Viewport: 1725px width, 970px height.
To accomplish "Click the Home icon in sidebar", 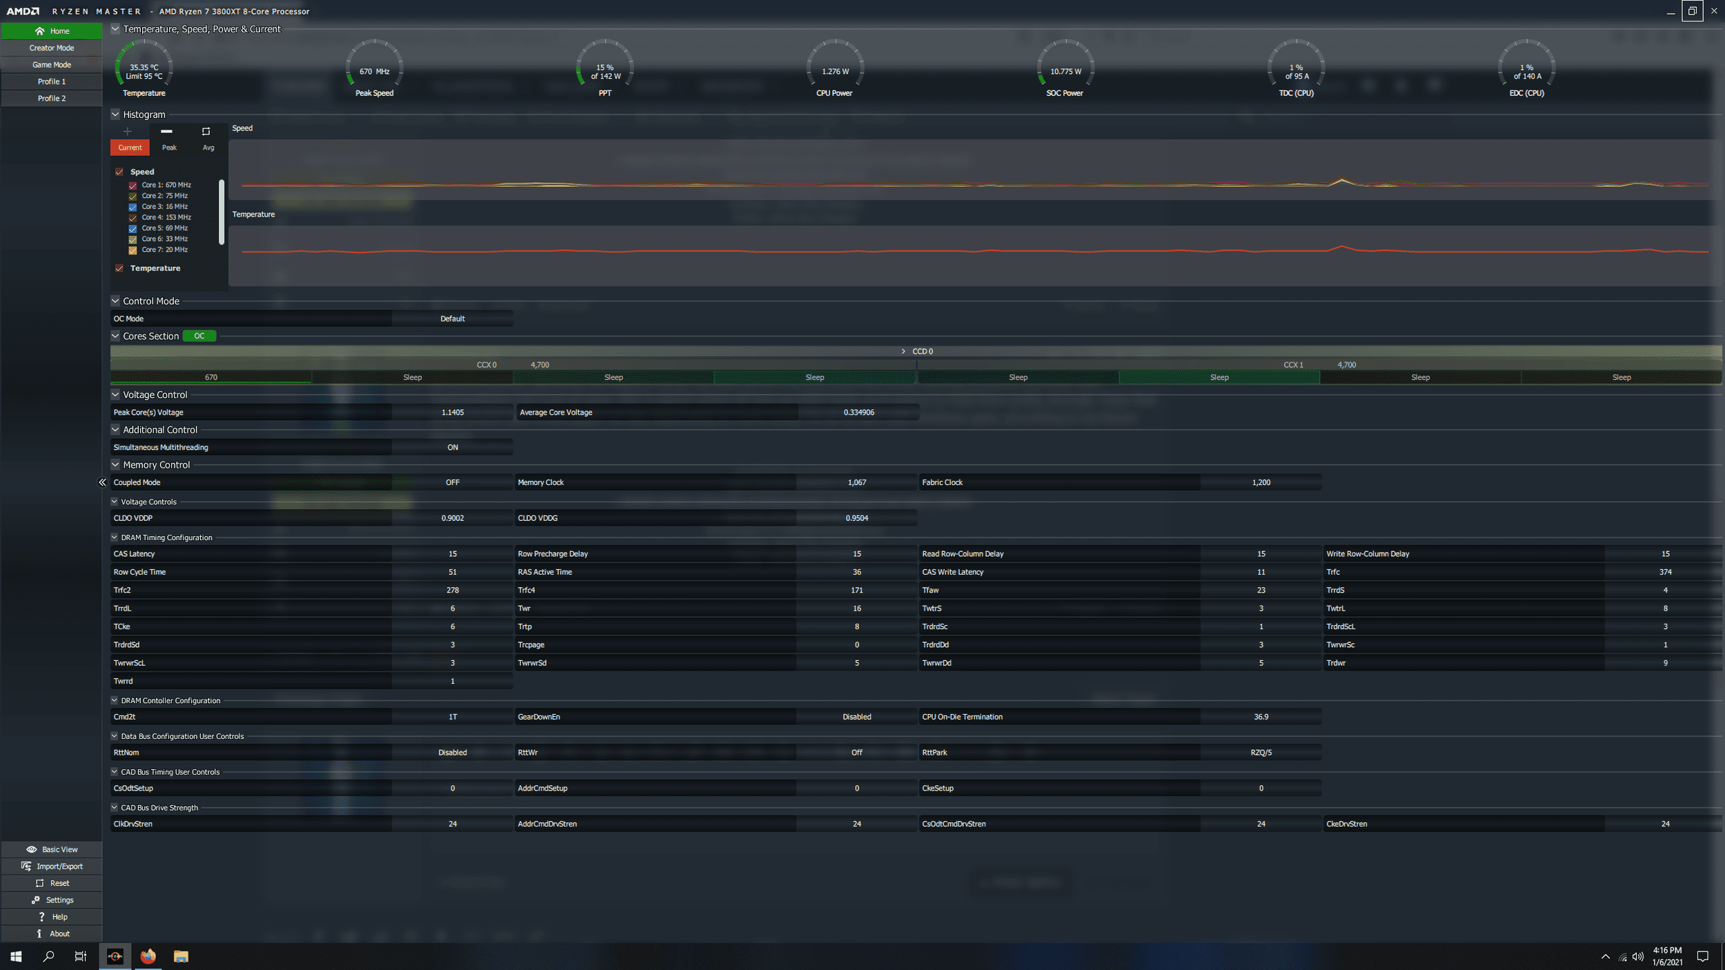I will pyautogui.click(x=39, y=31).
